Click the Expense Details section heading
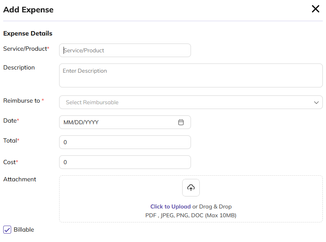This screenshot has width=326, height=242. point(28,34)
